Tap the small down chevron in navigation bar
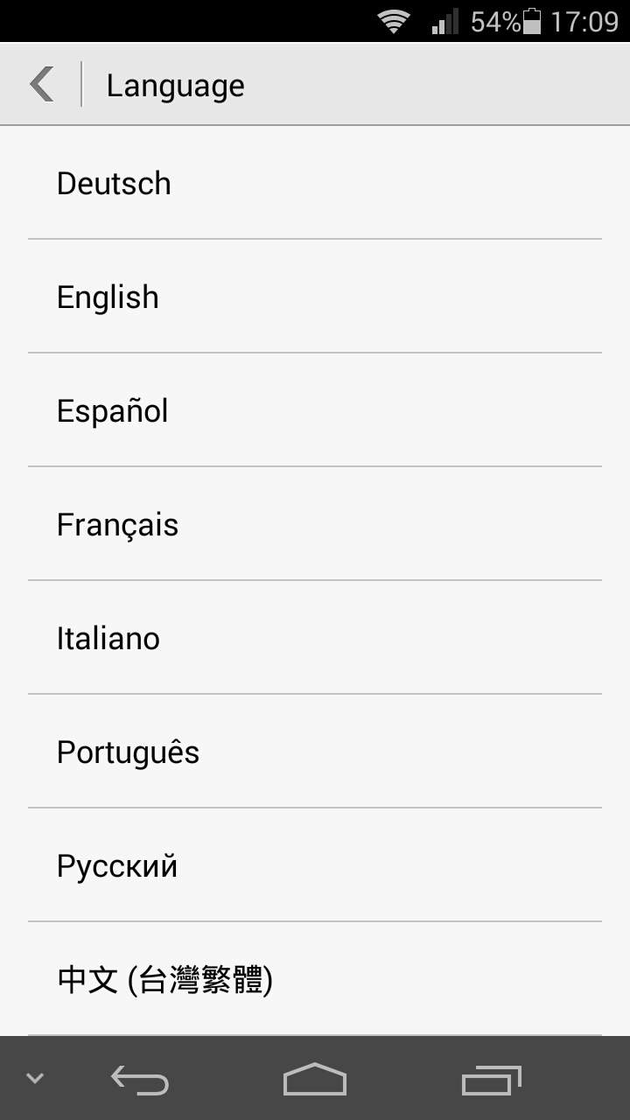Screen dimensions: 630x1120 point(35,1078)
